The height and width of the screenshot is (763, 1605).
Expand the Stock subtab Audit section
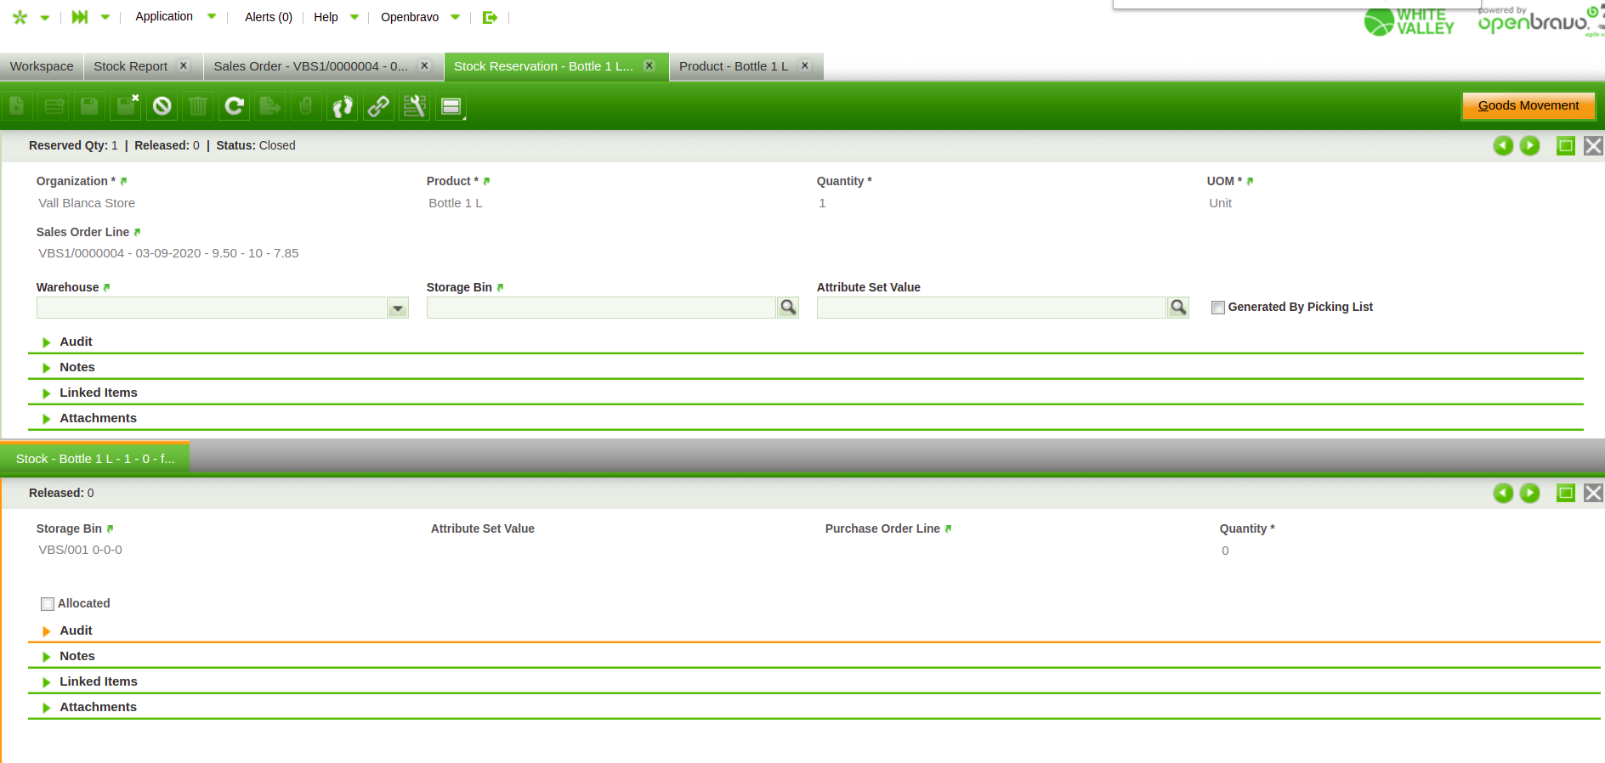pos(47,631)
